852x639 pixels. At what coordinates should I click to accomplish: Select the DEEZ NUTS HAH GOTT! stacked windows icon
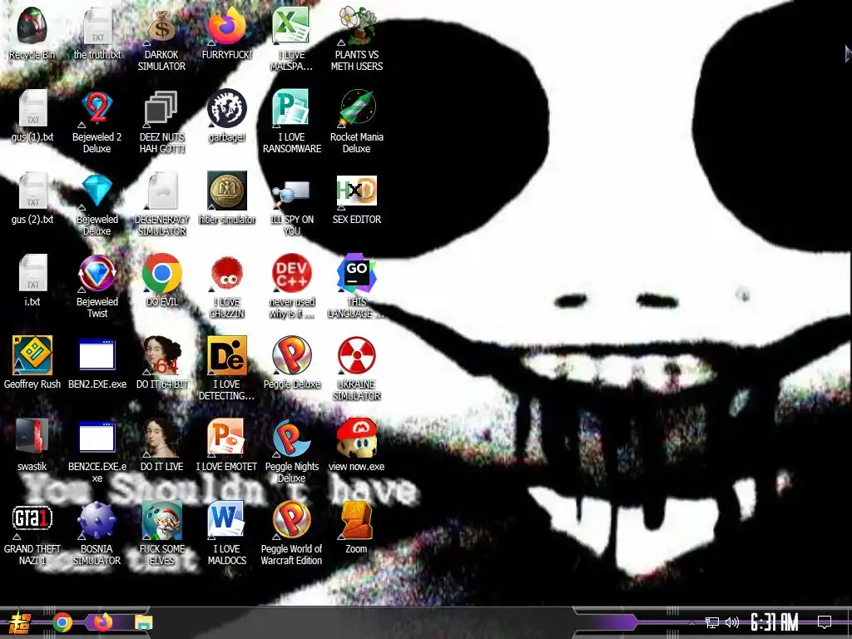(162, 109)
